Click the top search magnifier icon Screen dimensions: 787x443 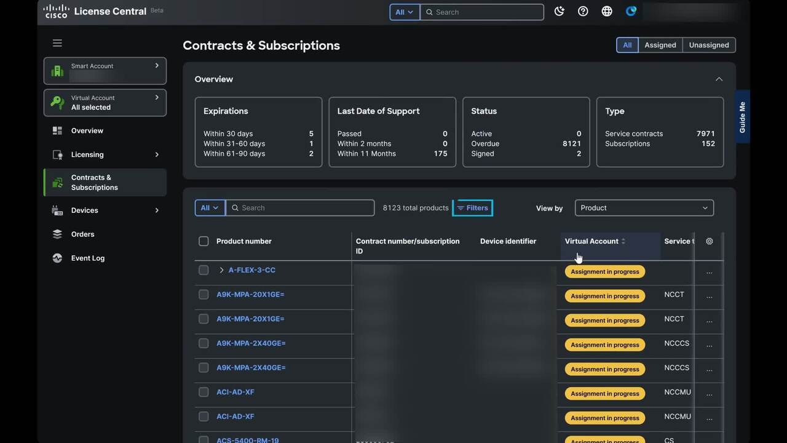tap(429, 12)
